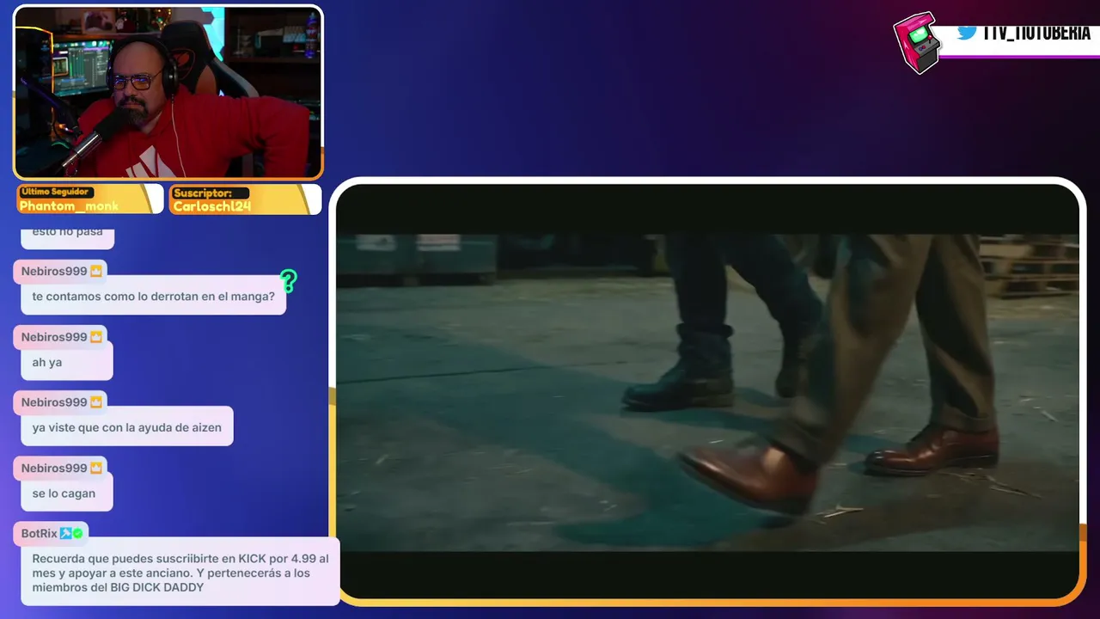1100x619 pixels.
Task: Open Nebiros999 username above "se lo cagan"
Action: click(x=54, y=469)
